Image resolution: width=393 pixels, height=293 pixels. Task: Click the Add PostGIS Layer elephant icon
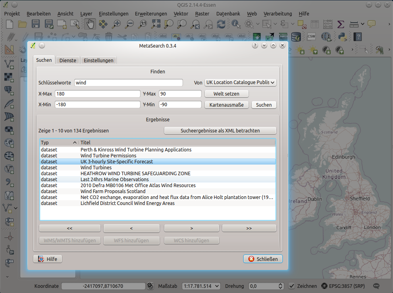(x=8, y=89)
